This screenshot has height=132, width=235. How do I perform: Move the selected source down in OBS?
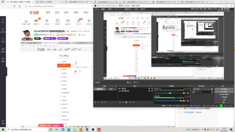[133, 102]
